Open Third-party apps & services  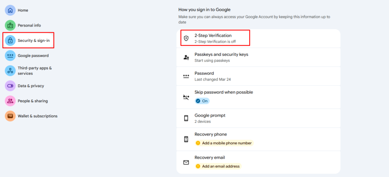tap(35, 71)
